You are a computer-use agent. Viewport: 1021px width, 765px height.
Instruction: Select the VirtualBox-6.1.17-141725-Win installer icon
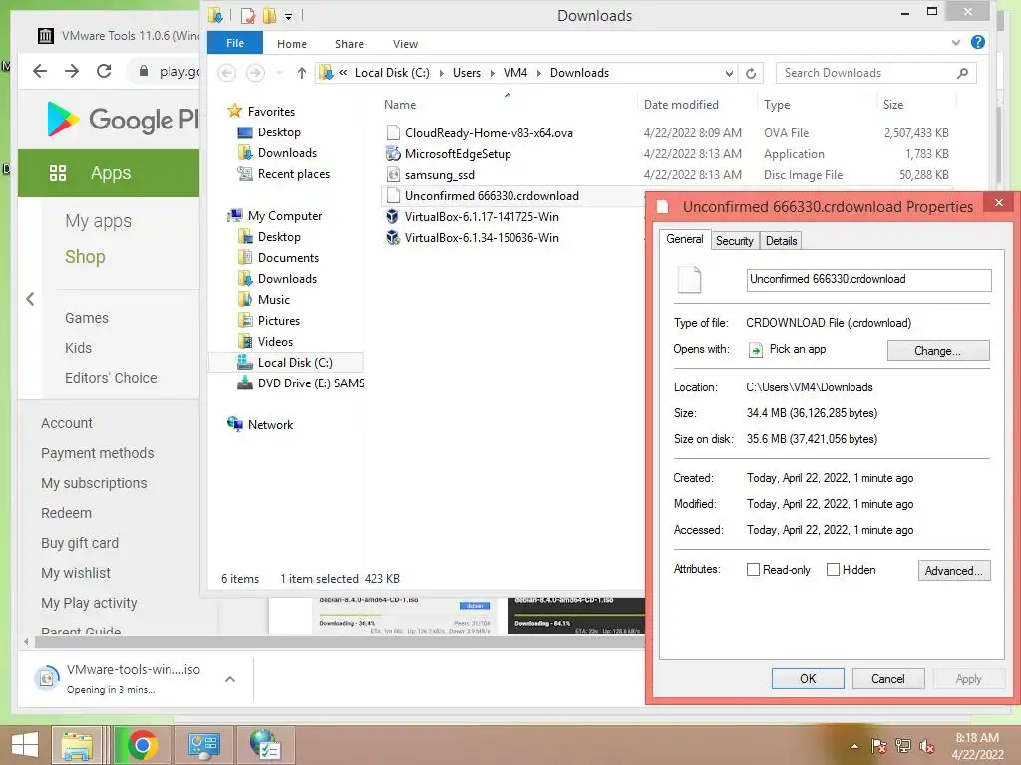tap(393, 216)
